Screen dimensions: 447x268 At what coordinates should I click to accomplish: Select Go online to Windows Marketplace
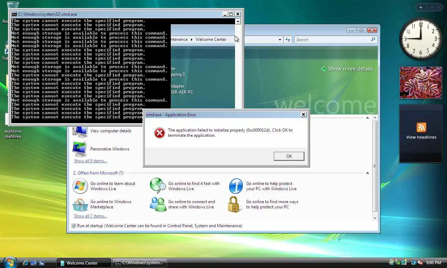pos(111,204)
